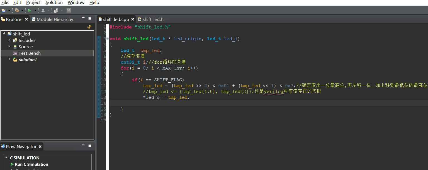Click the underlined word verilog in the comment
This screenshot has width=428, height=170.
[274, 91]
